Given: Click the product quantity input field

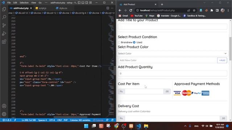Looking at the screenshot, I should [x=173, y=73].
